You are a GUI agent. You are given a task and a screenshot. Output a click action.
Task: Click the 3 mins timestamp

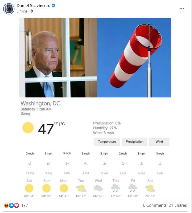point(22,11)
